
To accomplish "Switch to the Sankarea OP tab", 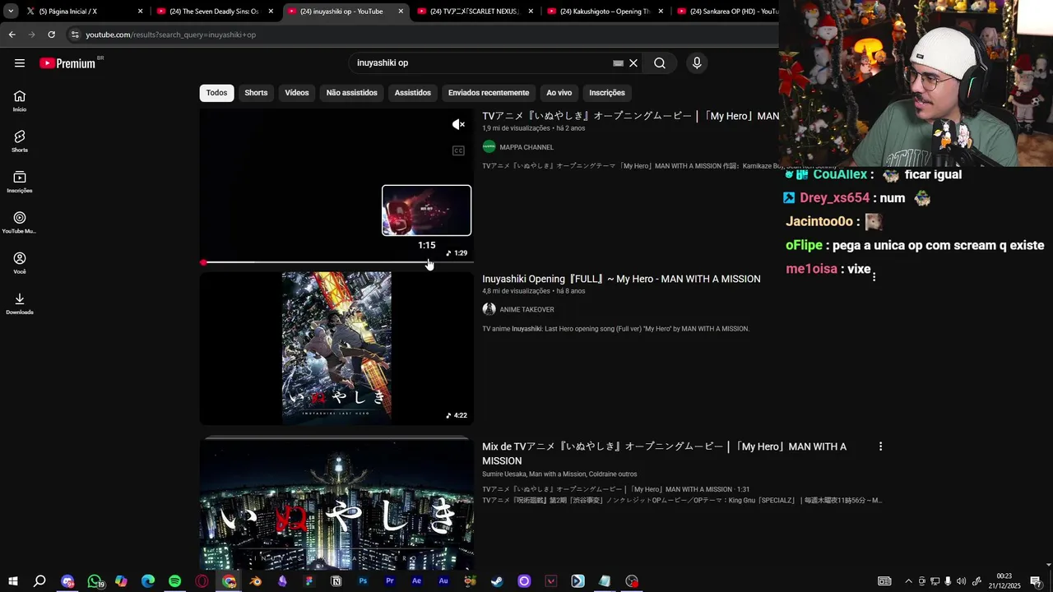I will tap(726, 12).
